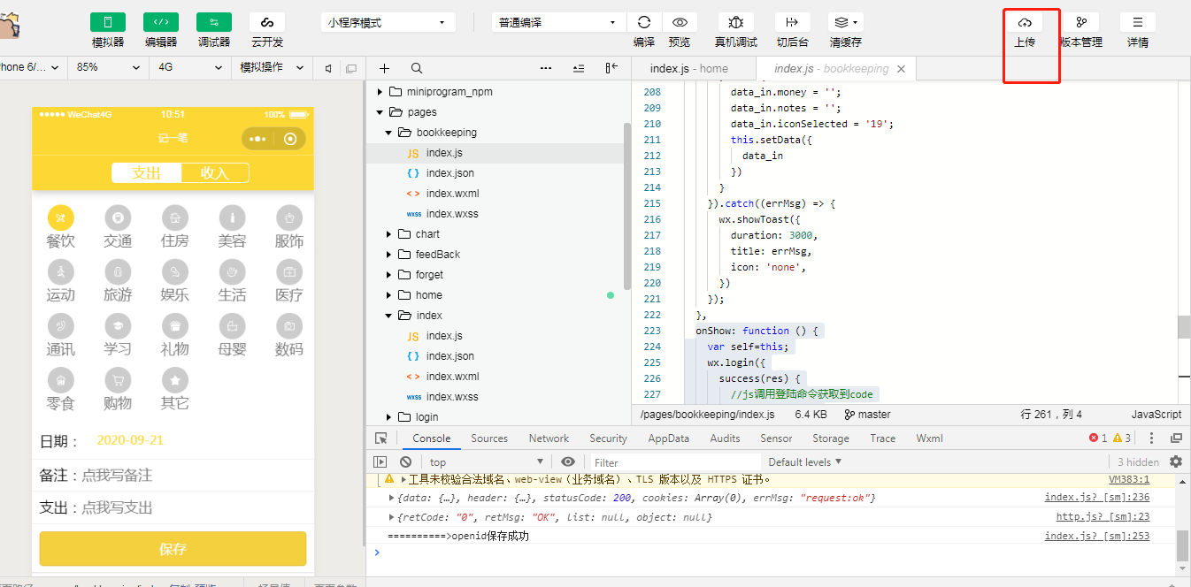Screen dimensions: 1191x587
Task: Open the top JavaScript context dropdown
Action: 487,461
